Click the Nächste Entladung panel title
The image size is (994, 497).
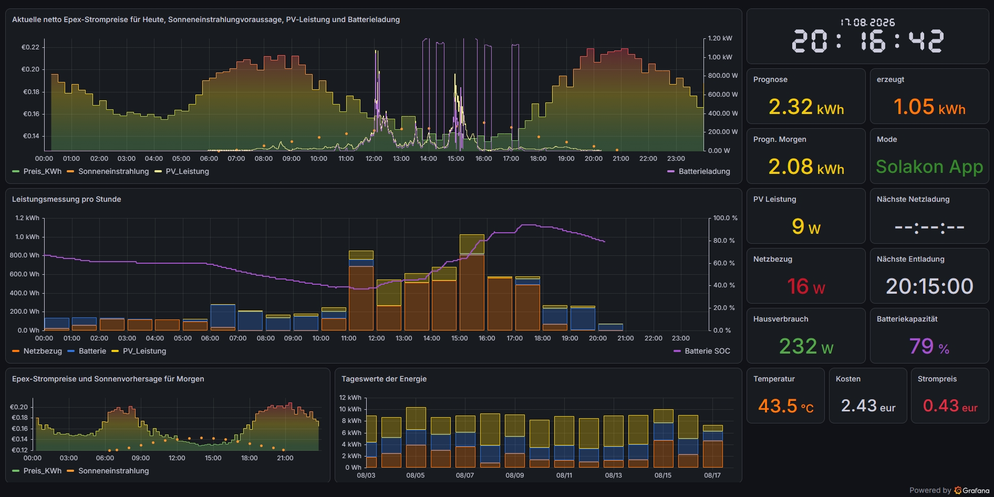point(910,259)
